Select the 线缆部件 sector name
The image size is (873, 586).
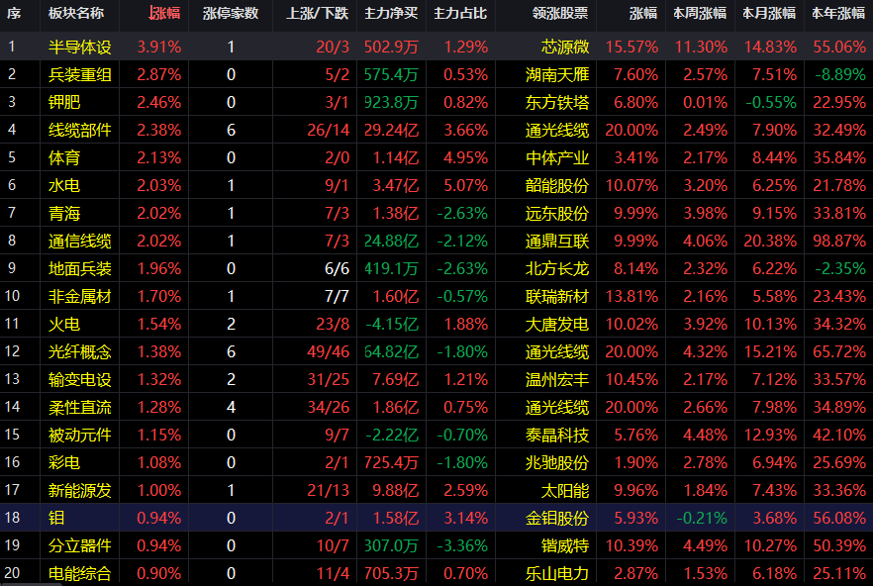pos(79,131)
